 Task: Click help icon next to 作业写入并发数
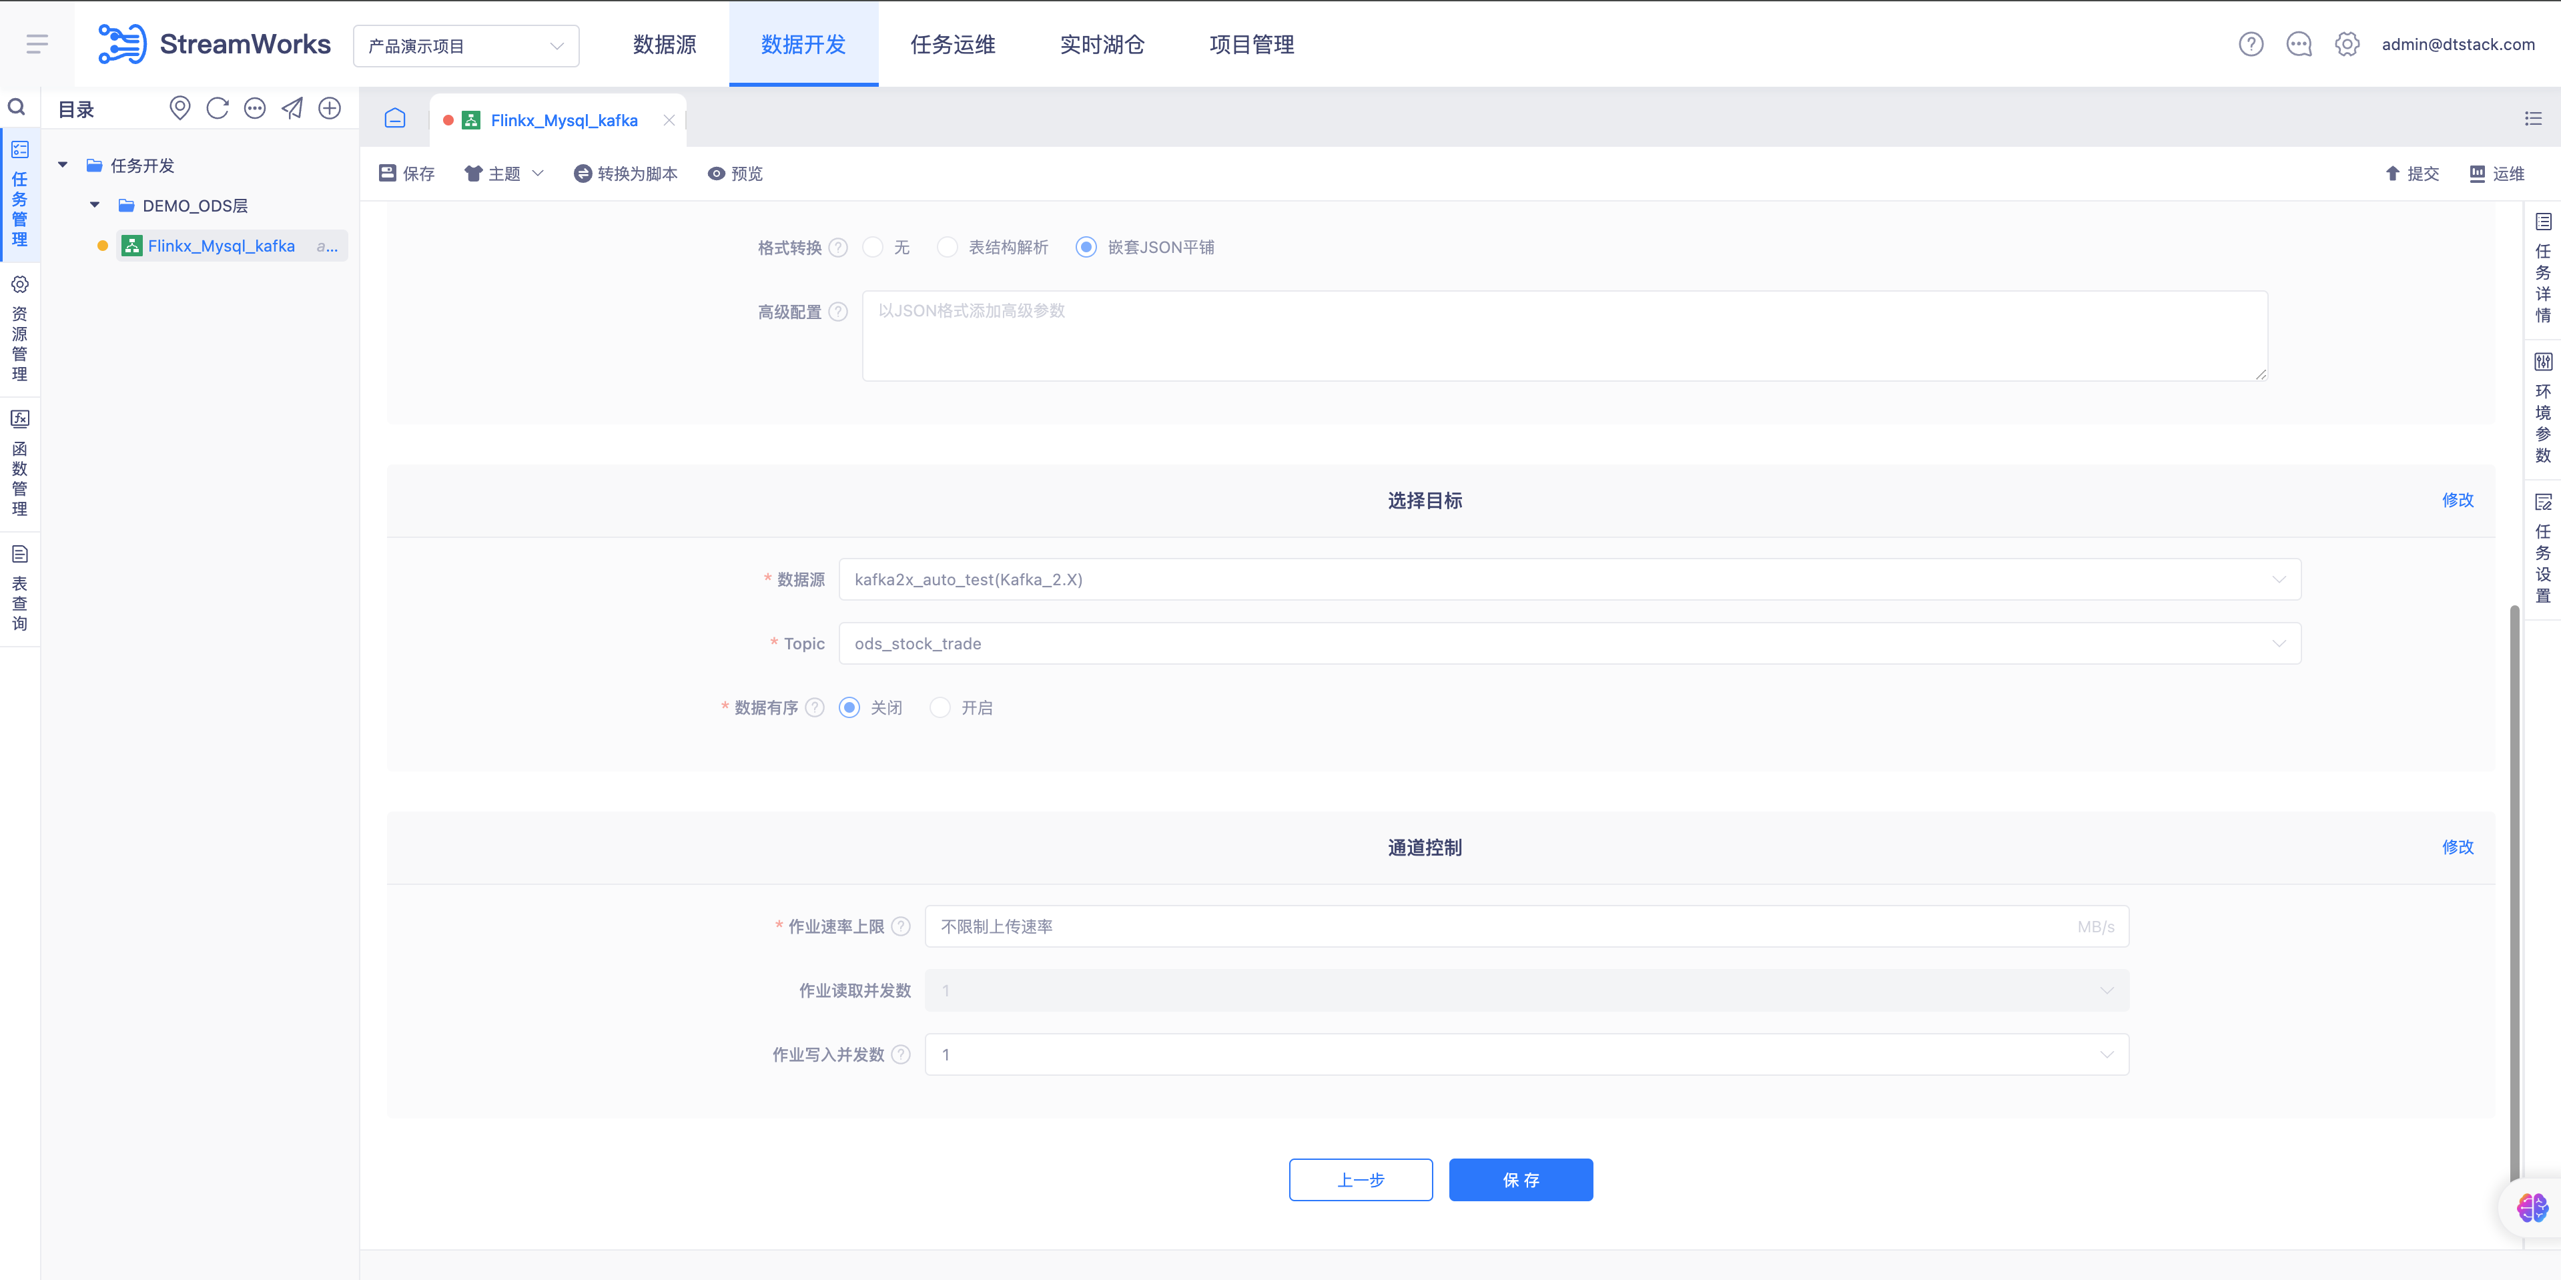901,1054
